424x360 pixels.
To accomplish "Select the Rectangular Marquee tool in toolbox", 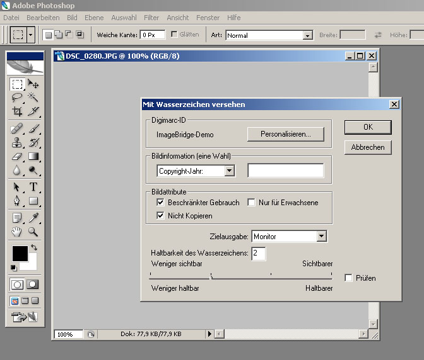I will (x=17, y=84).
